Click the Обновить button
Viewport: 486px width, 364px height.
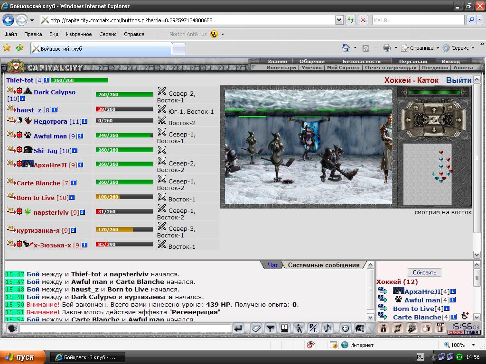[424, 273]
